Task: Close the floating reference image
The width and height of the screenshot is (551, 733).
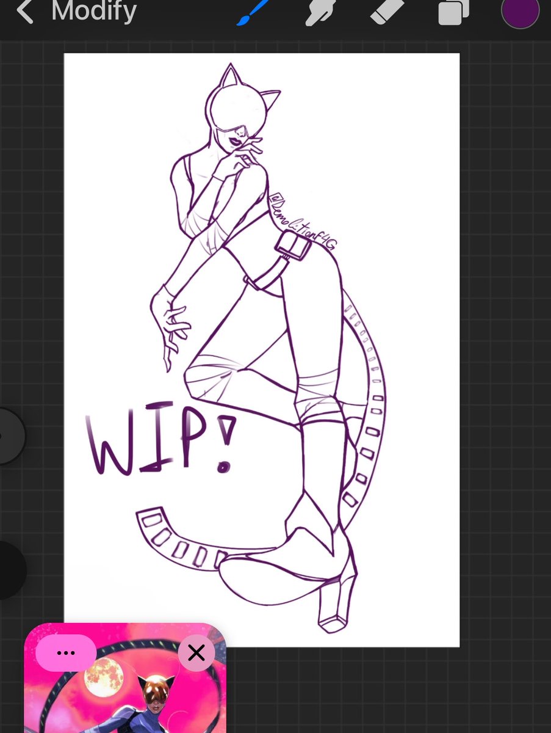Action: [196, 653]
